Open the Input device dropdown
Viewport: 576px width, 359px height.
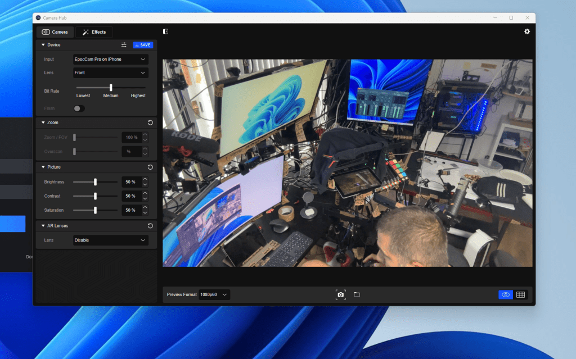[x=111, y=59]
